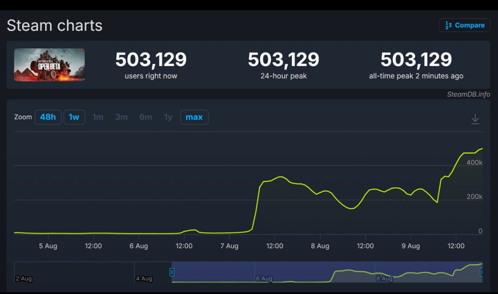Click the 24-hour peak value
Screen dimensions: 498x294
pyautogui.click(x=283, y=60)
